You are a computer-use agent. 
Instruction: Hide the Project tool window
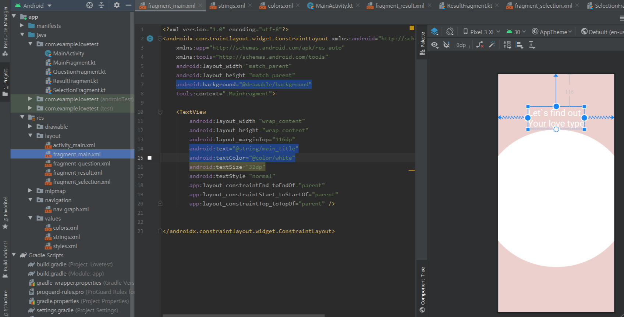point(128,5)
